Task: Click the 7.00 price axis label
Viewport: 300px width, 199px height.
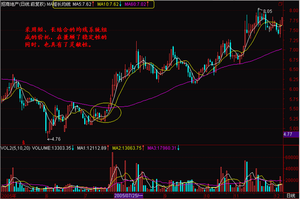Action: 294,50
